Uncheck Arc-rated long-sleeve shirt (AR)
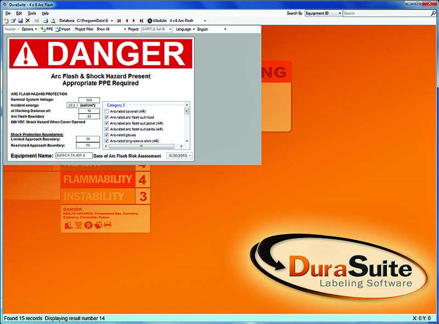The image size is (439, 324). pyautogui.click(x=106, y=141)
